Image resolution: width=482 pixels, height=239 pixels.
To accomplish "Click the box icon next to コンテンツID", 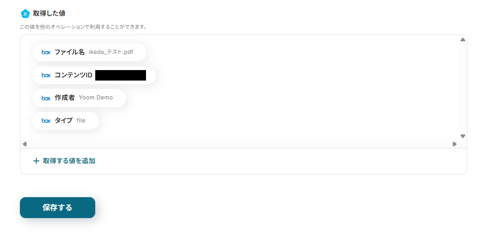I will pos(46,75).
